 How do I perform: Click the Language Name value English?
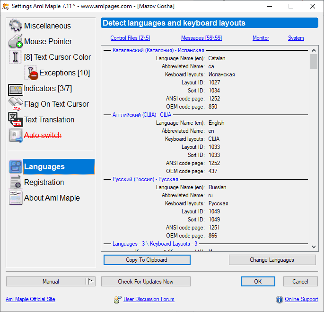point(216,123)
